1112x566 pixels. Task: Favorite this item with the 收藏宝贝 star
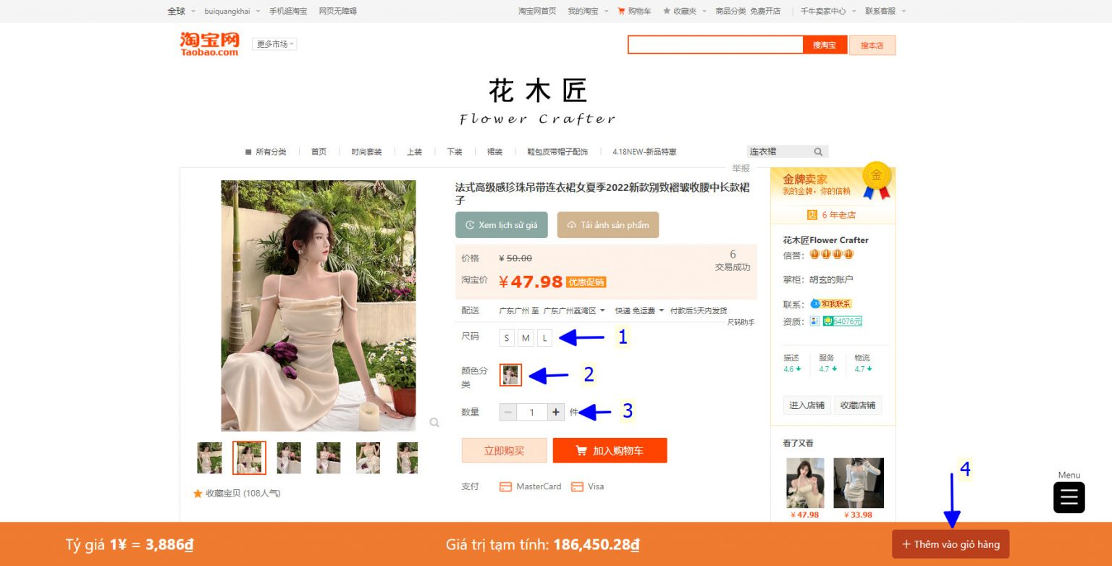pos(198,494)
